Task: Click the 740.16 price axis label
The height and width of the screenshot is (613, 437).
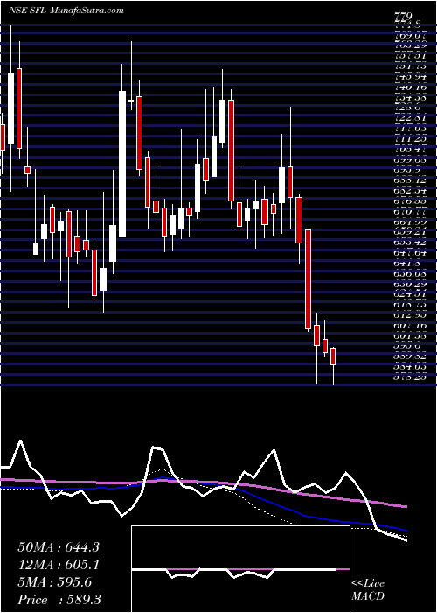Action: 410,88
